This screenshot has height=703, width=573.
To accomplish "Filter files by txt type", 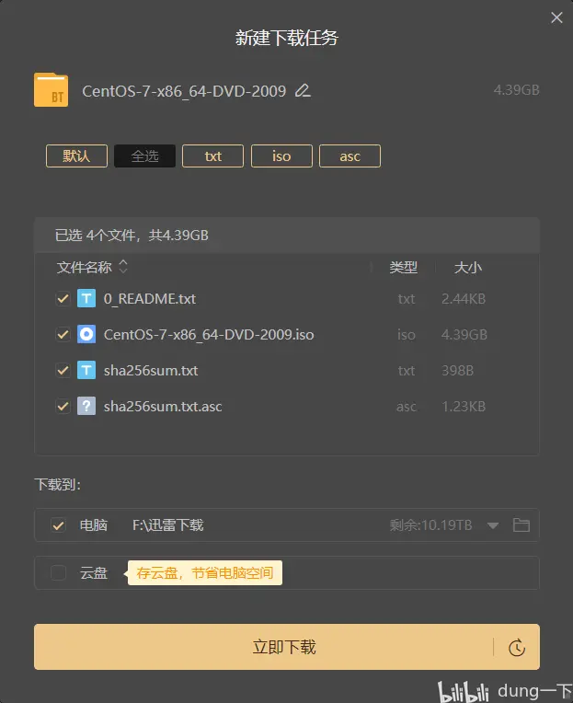I will tap(212, 156).
